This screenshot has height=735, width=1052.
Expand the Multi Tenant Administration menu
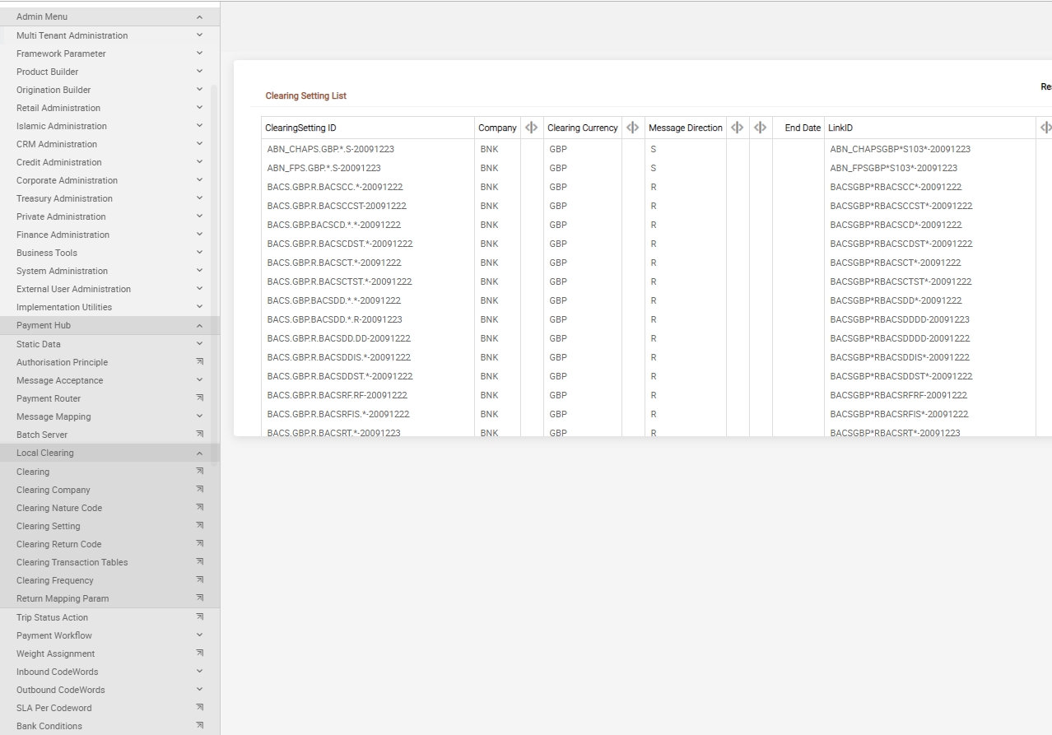(199, 35)
